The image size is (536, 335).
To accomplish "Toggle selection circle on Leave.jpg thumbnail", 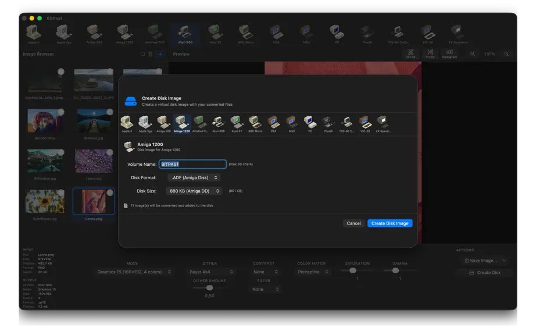I will (x=110, y=152).
